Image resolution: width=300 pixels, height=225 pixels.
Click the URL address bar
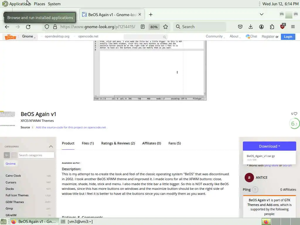98,27
